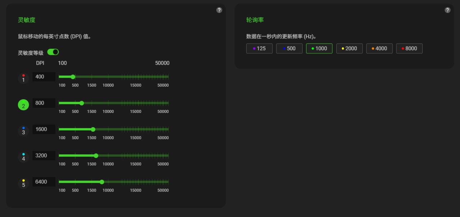Select DPI stage 3 circle
Image resolution: width=460 pixels, height=217 pixels.
[23, 131]
